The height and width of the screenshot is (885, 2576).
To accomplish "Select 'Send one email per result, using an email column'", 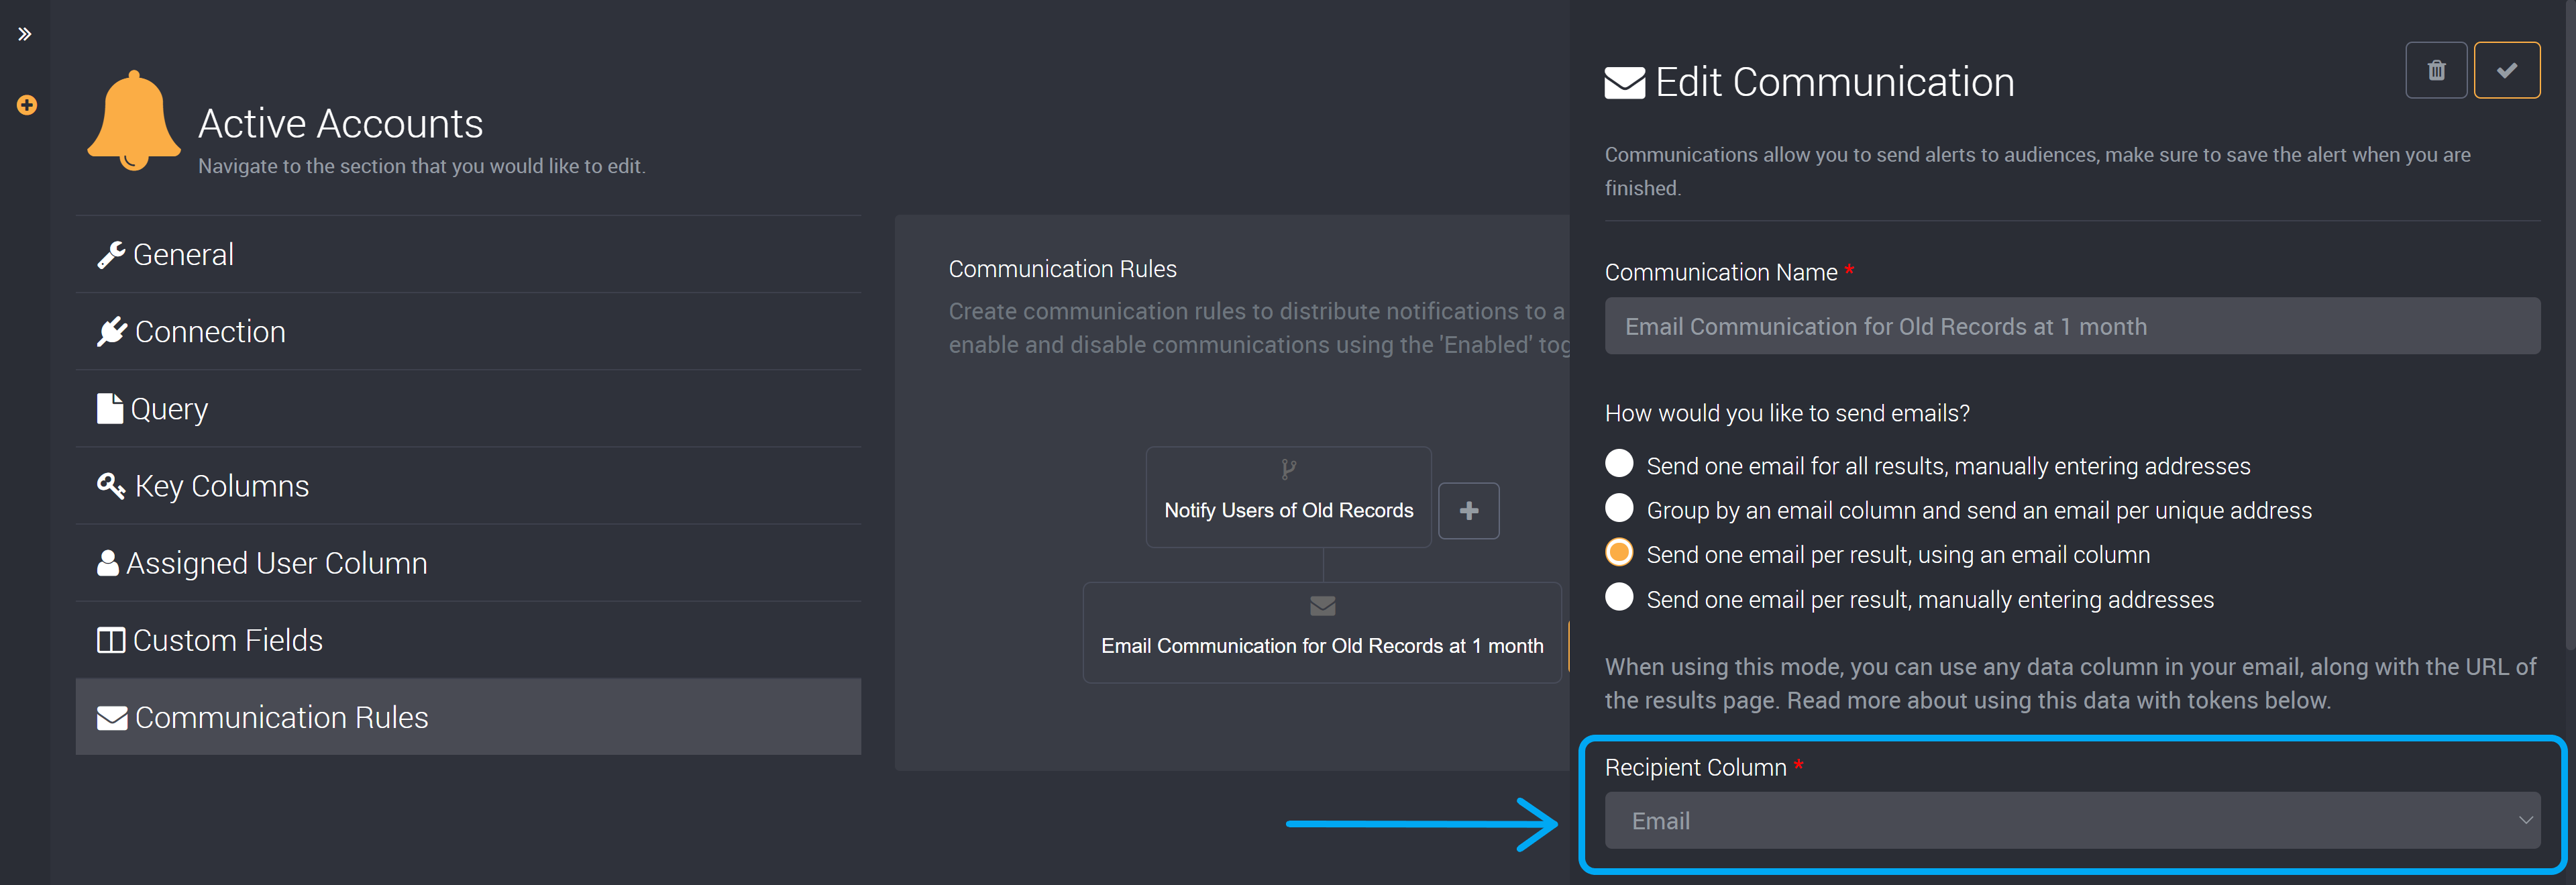I will 1619,552.
